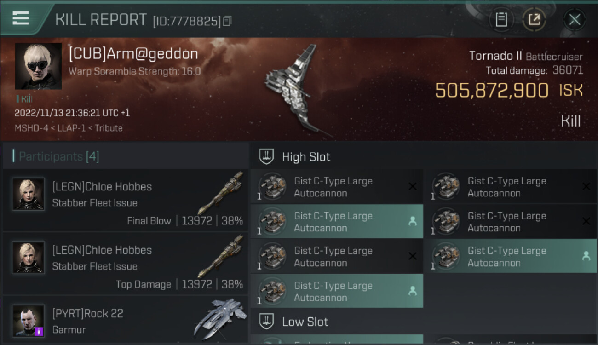Click Rock 22 pilot portrait
The width and height of the screenshot is (598, 345).
coord(29,321)
